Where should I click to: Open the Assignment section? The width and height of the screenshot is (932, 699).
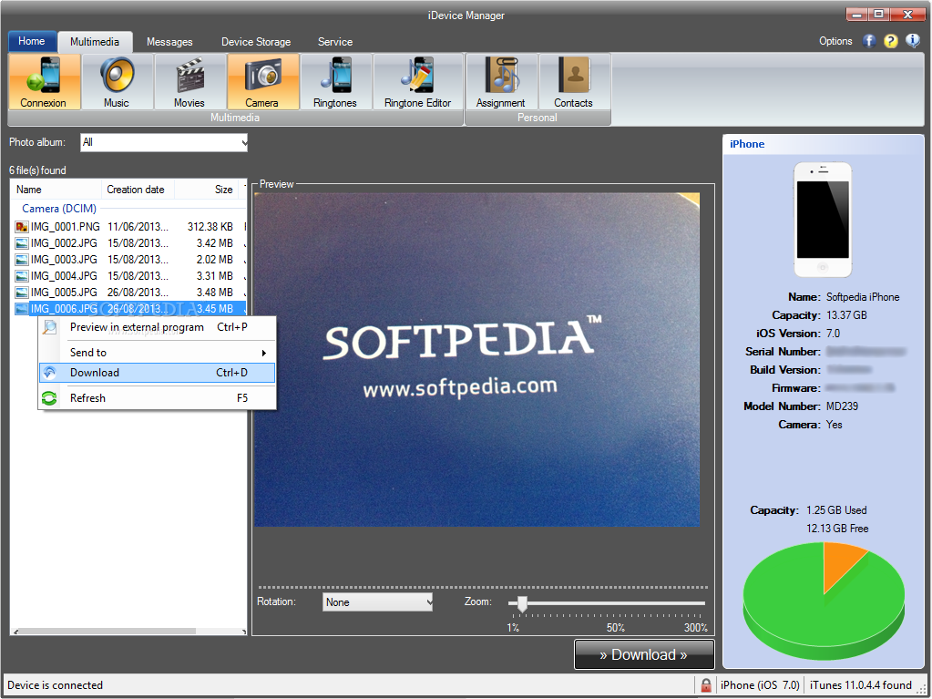point(501,81)
